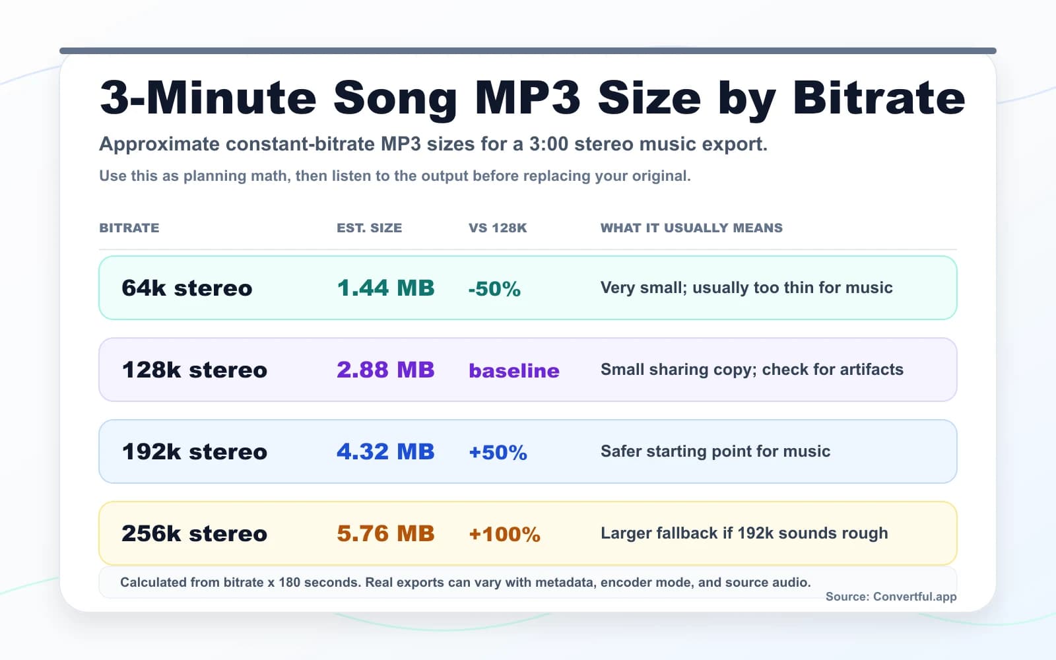Click the -50% value for 64k
1056x660 pixels.
pyautogui.click(x=494, y=288)
